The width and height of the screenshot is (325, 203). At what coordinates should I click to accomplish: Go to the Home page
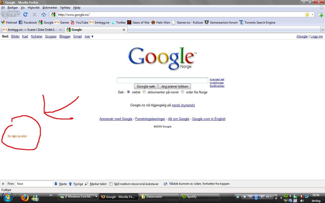[x=44, y=14]
